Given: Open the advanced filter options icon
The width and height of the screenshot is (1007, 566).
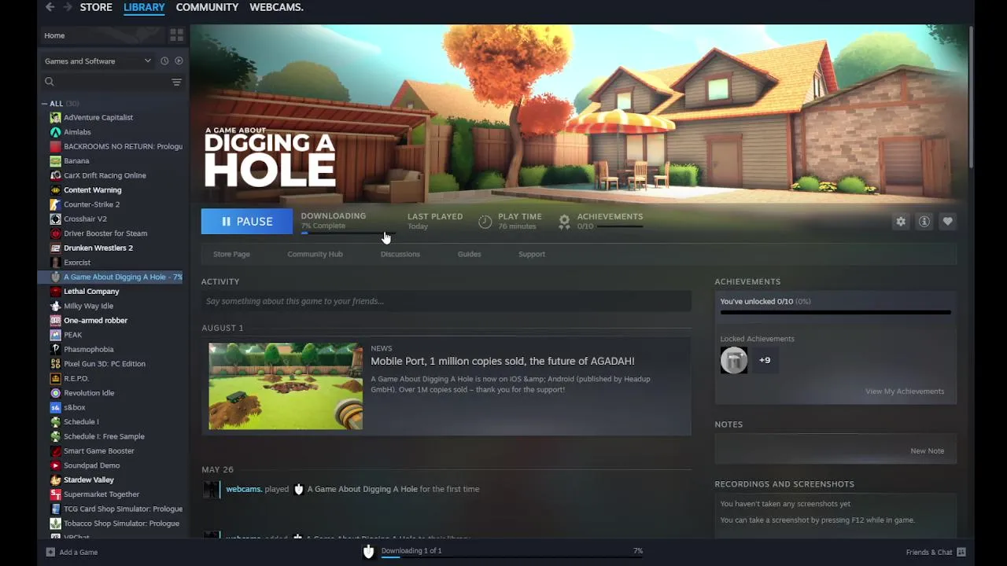Looking at the screenshot, I should point(176,82).
